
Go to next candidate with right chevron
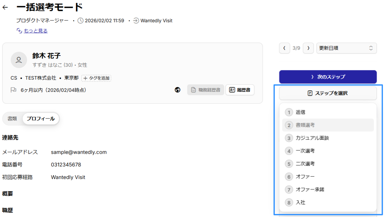tap(308, 48)
